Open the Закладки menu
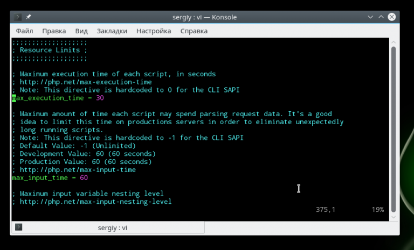This screenshot has height=250, width=414. [x=112, y=31]
